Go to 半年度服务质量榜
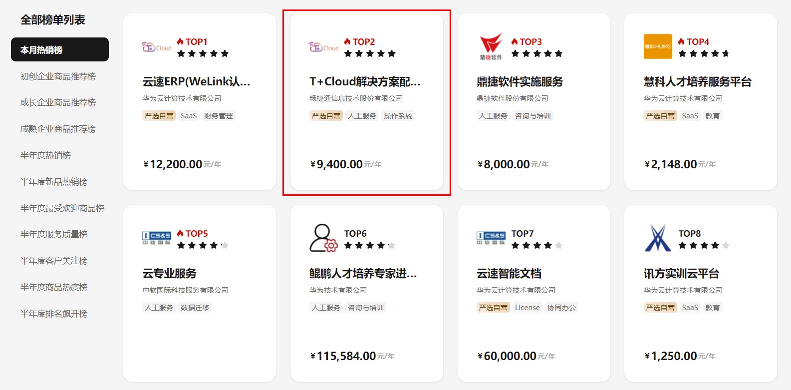Screen dimensions: 791x390 coord(54,234)
